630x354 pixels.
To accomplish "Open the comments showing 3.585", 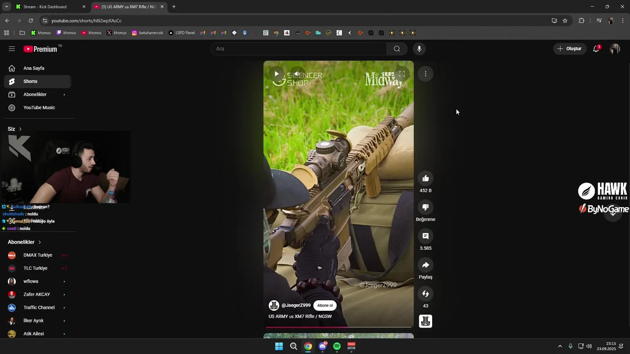I will pyautogui.click(x=426, y=236).
